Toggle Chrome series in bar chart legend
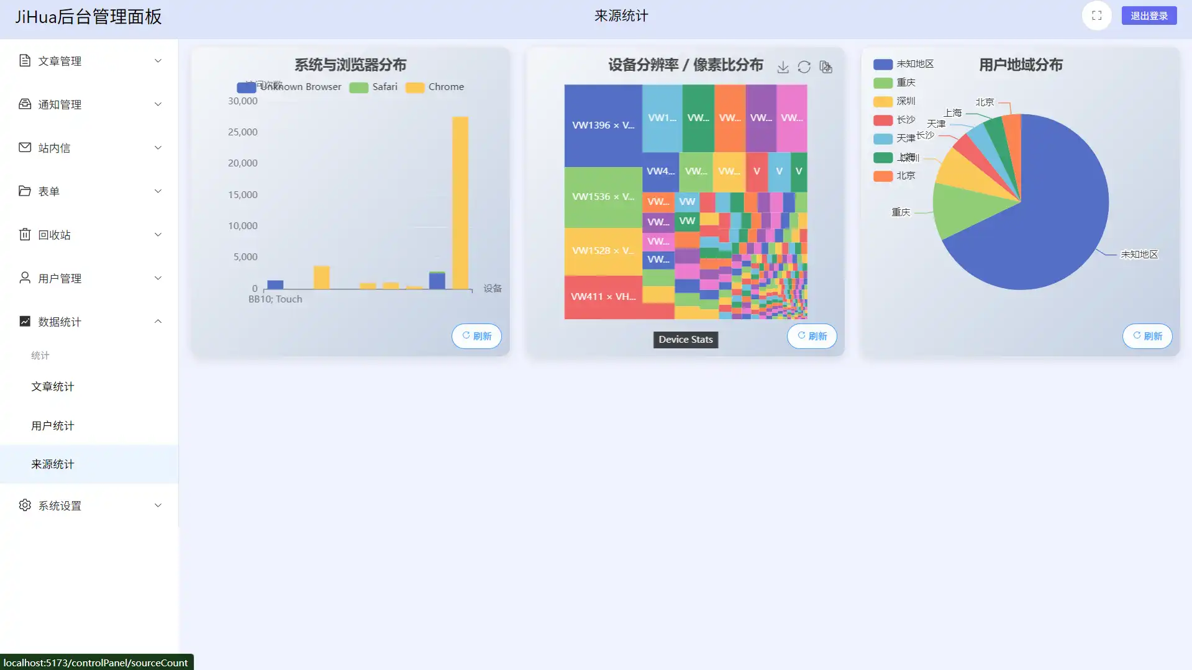Screen dimensions: 1192x670 coord(435,87)
